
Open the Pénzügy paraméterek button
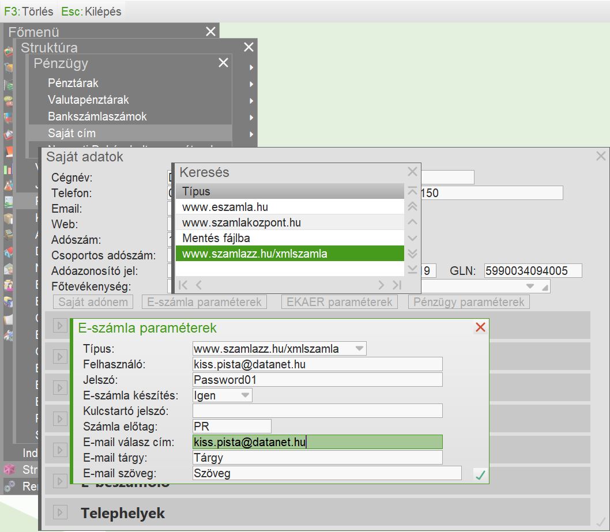(x=469, y=302)
